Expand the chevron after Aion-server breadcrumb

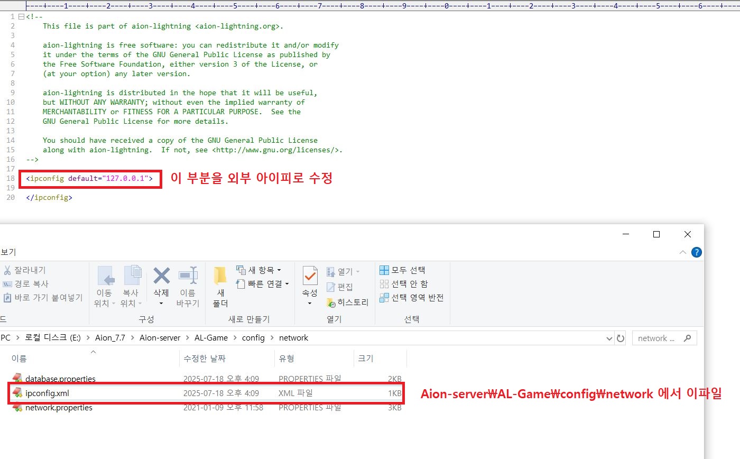(187, 338)
